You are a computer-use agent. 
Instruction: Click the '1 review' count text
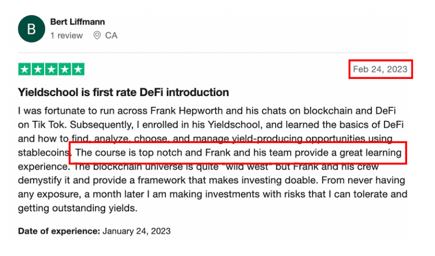tap(66, 36)
